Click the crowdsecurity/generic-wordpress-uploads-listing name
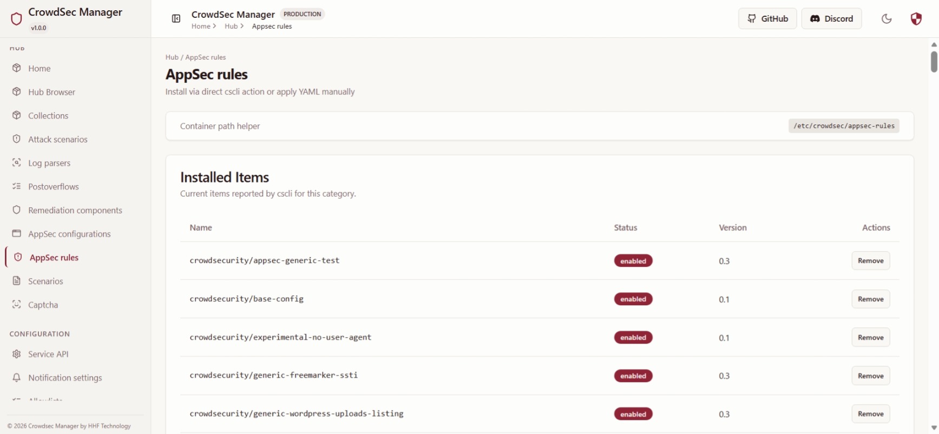 coord(297,413)
